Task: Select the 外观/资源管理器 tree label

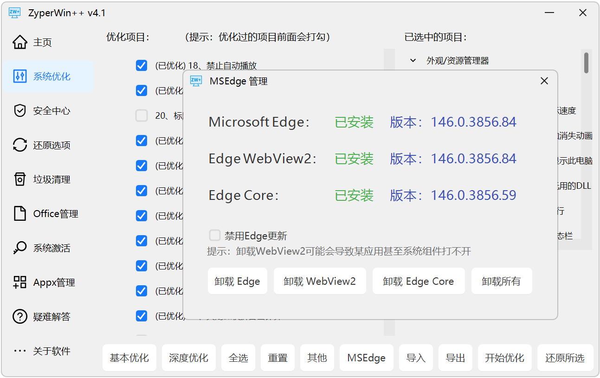Action: [x=458, y=60]
